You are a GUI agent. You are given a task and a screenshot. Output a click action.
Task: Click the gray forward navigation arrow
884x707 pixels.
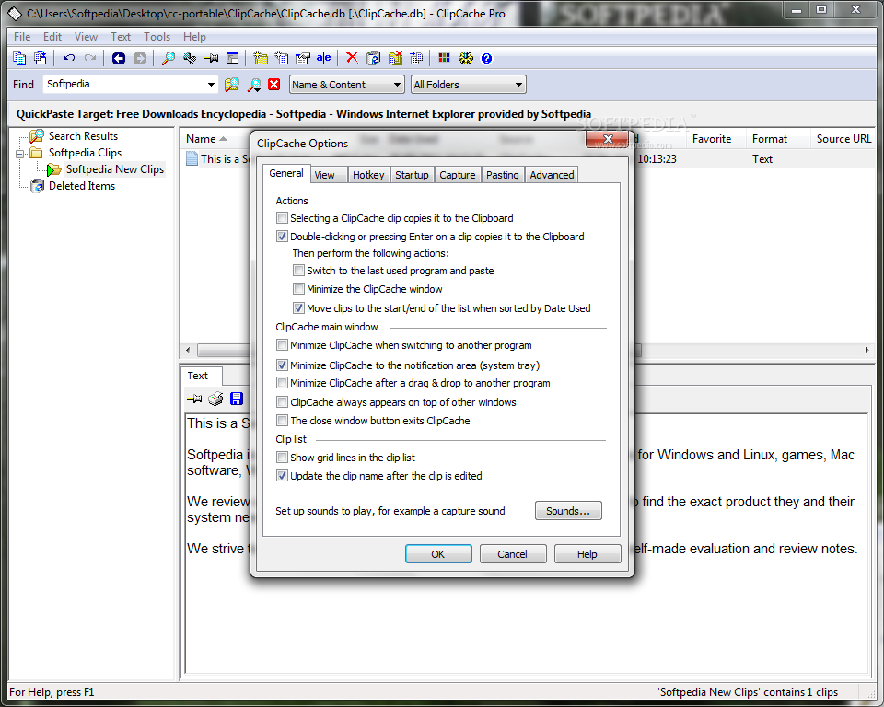click(140, 58)
